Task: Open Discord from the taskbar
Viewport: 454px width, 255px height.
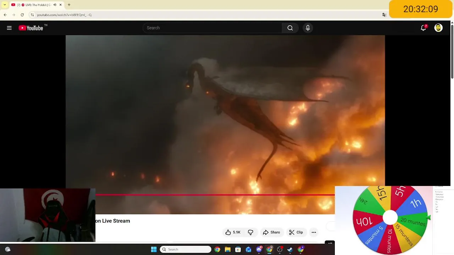Action: [259, 249]
